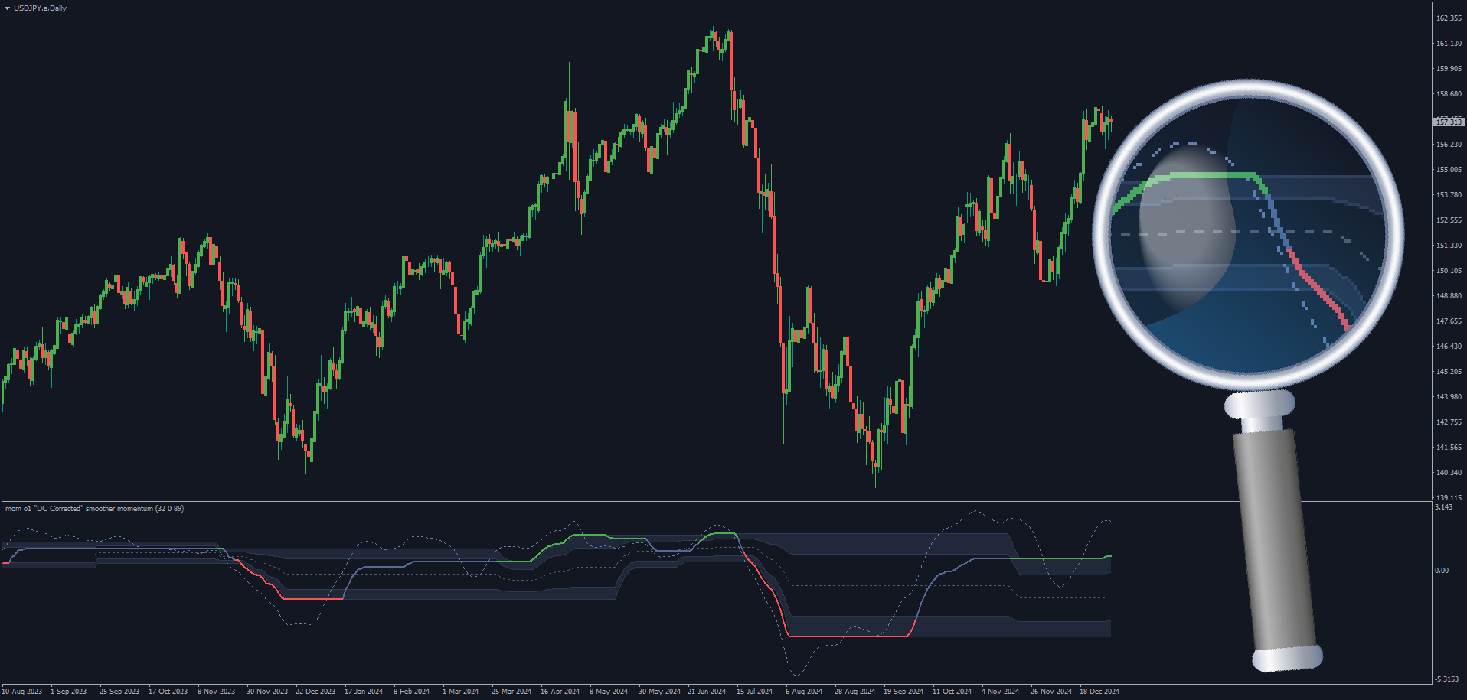The width and height of the screenshot is (1467, 700).
Task: Click the 139.115 price scale label
Action: pos(1449,497)
